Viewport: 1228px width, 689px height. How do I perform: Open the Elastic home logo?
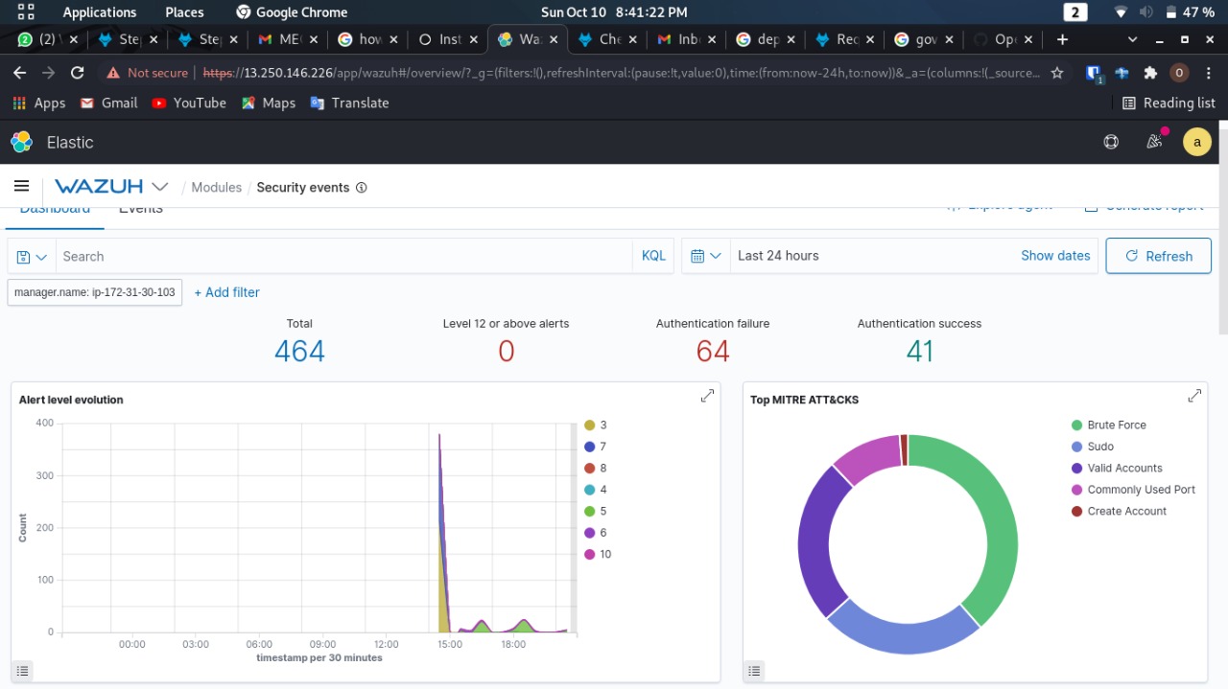point(21,142)
